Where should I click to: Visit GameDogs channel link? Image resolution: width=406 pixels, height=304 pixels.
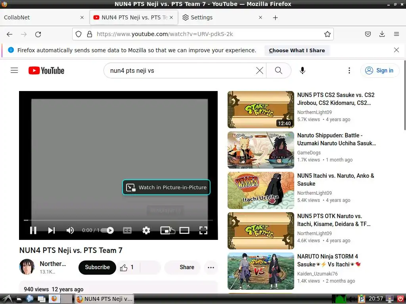pyautogui.click(x=309, y=152)
